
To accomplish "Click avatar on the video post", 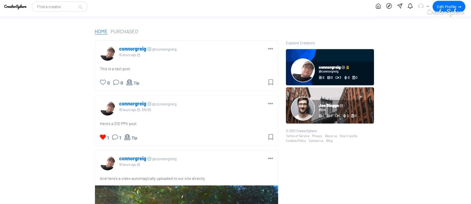I will pos(108,163).
